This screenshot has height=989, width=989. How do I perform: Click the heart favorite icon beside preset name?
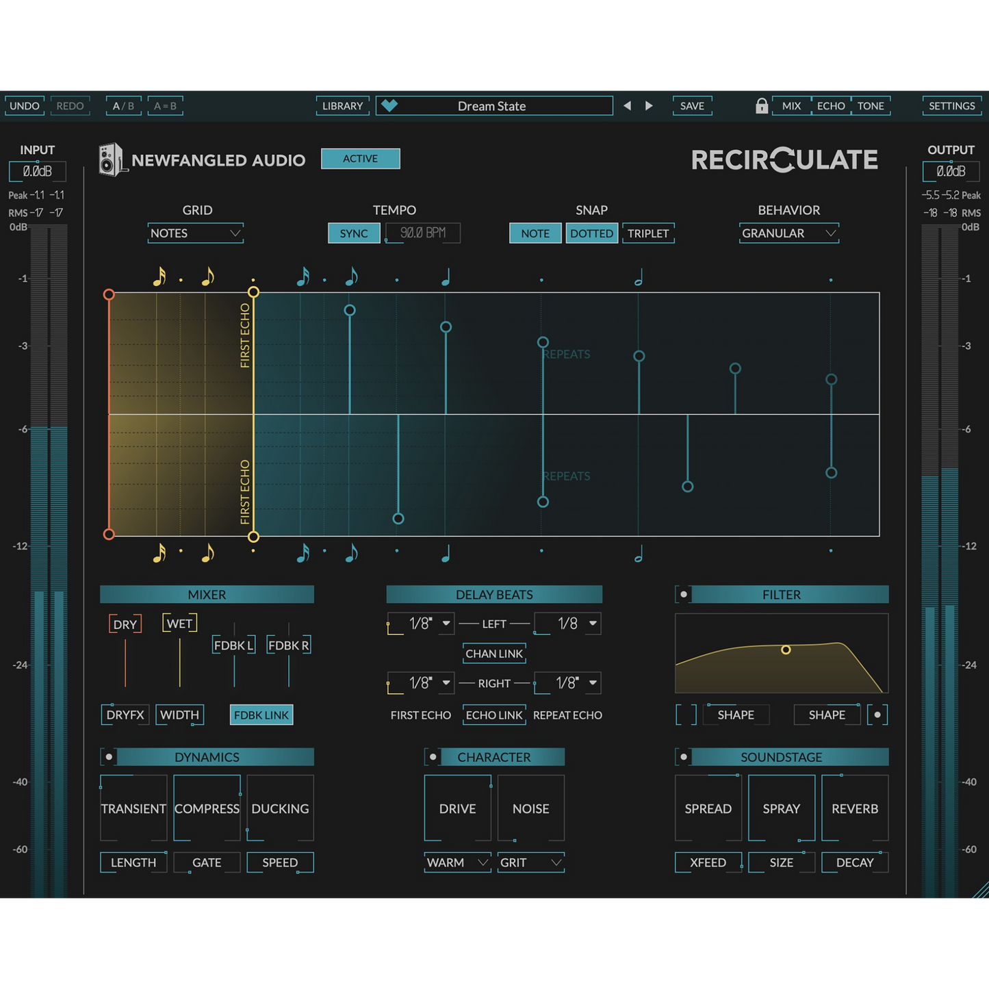tap(389, 105)
